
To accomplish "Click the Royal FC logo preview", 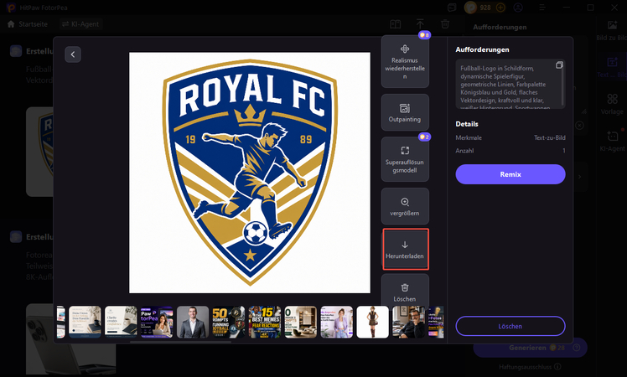I will click(x=250, y=173).
